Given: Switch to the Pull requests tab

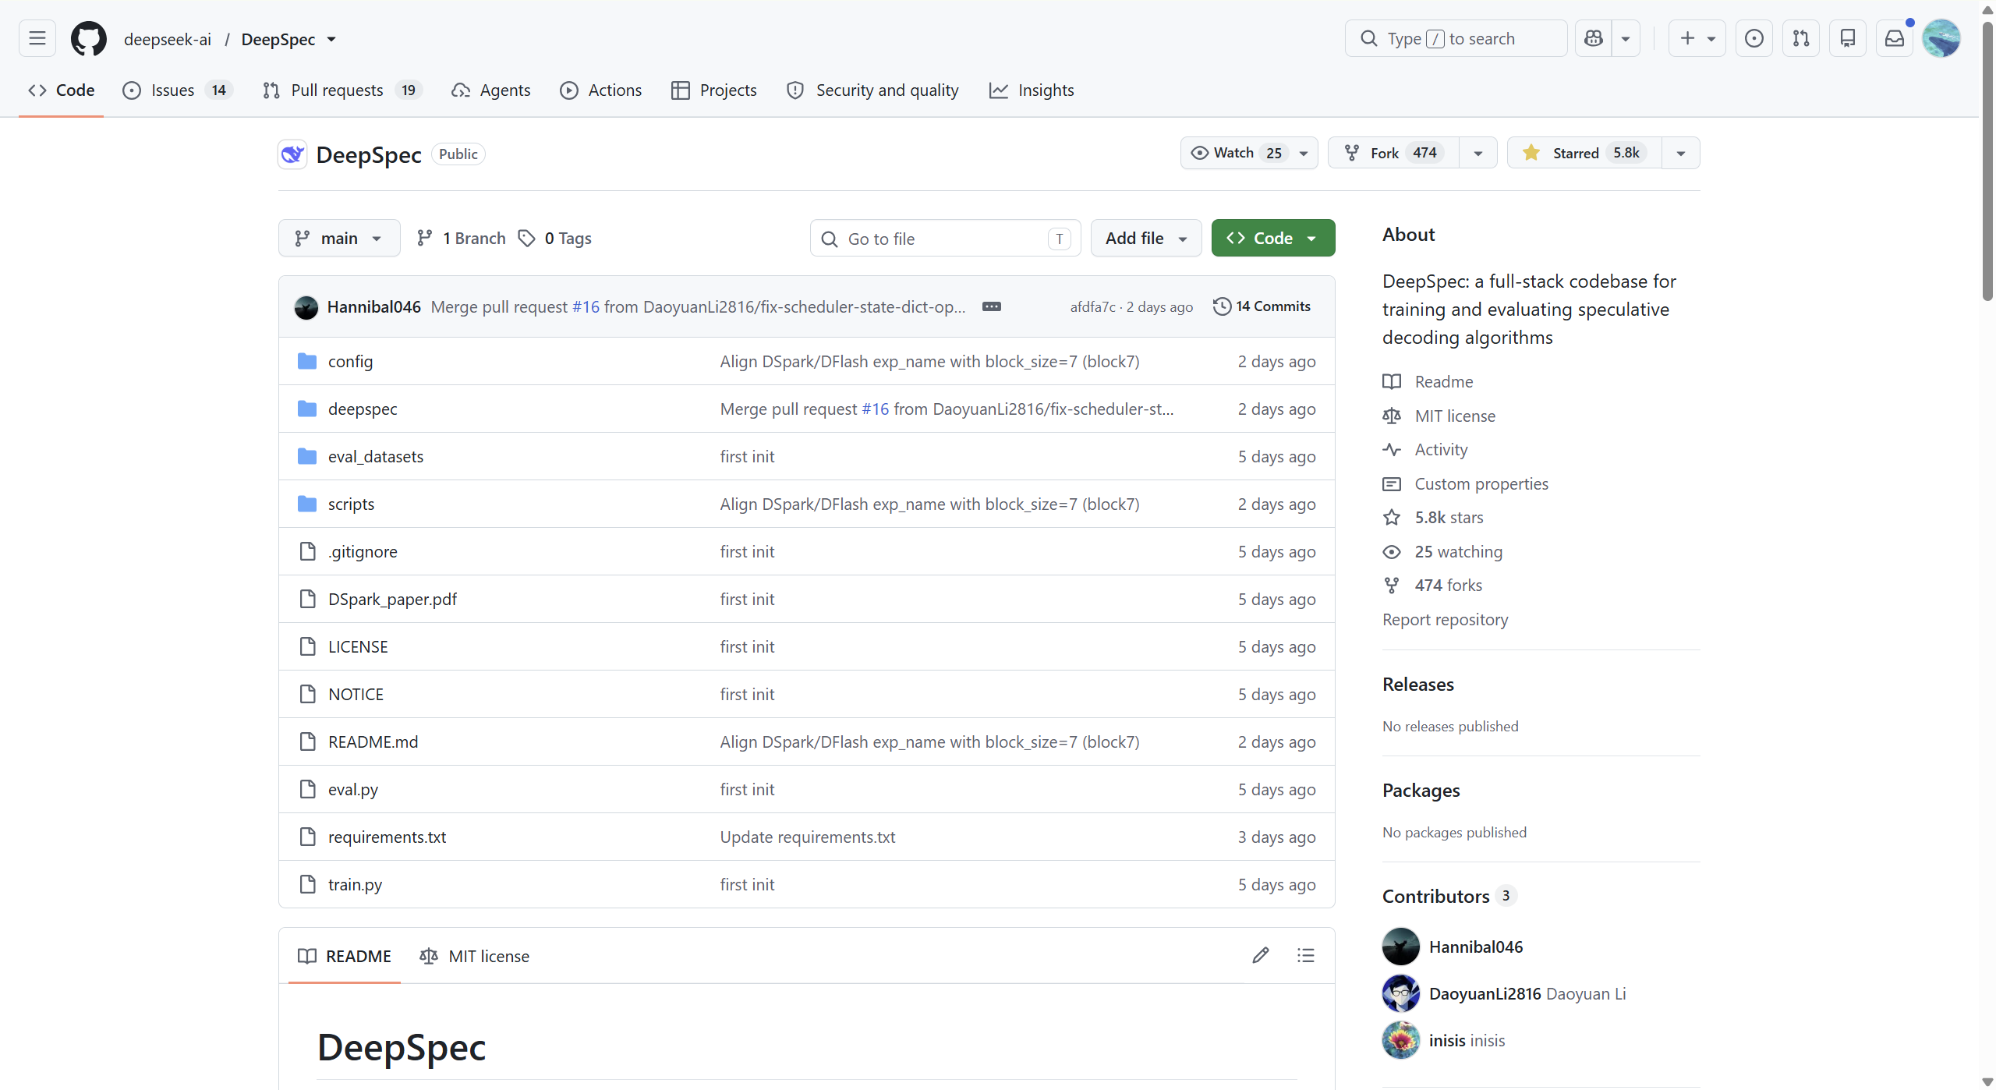Looking at the screenshot, I should [343, 90].
